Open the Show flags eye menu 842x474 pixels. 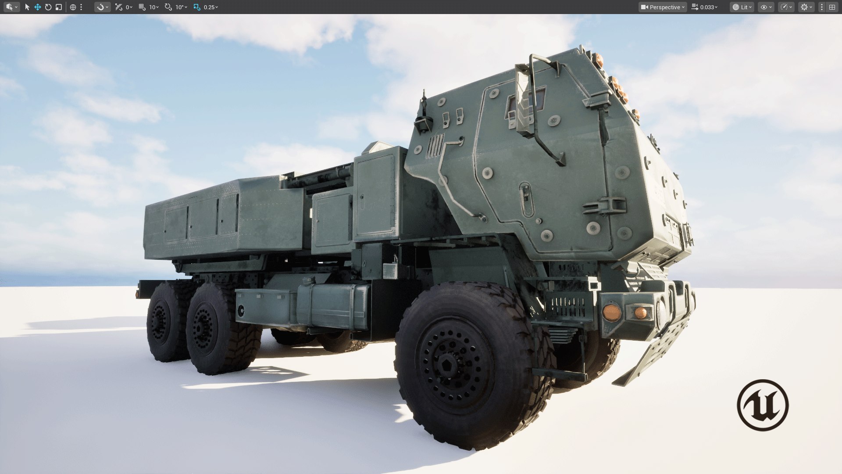[x=766, y=7]
